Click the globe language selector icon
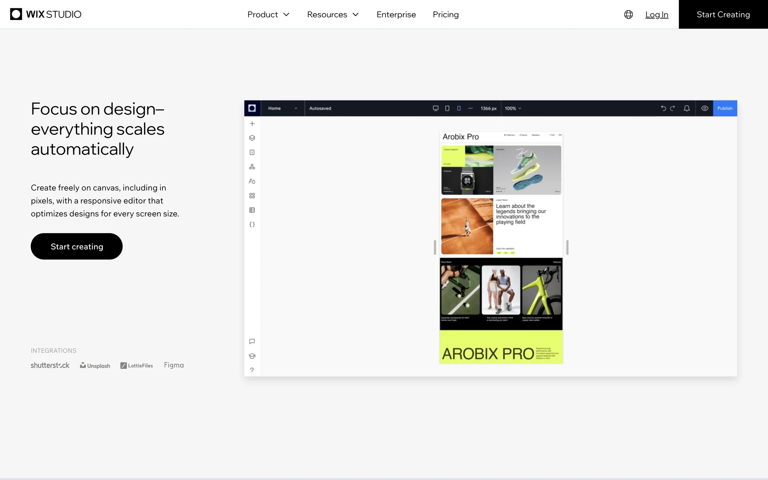Viewport: 768px width, 480px height. [x=628, y=14]
